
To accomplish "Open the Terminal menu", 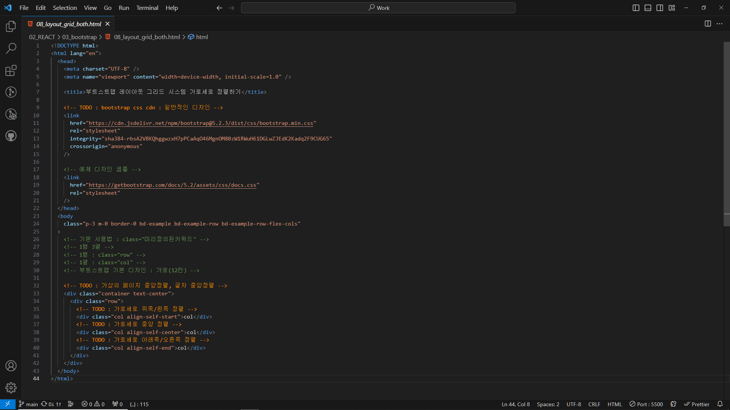I will point(147,8).
